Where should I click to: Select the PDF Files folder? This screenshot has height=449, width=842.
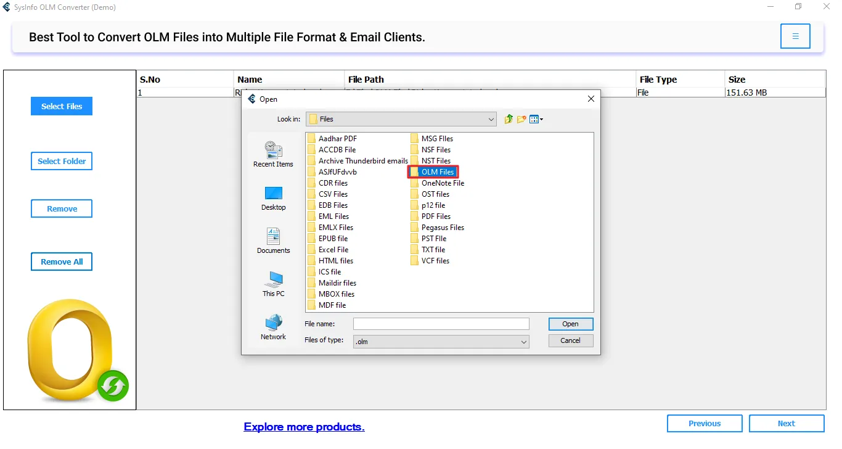click(431, 216)
